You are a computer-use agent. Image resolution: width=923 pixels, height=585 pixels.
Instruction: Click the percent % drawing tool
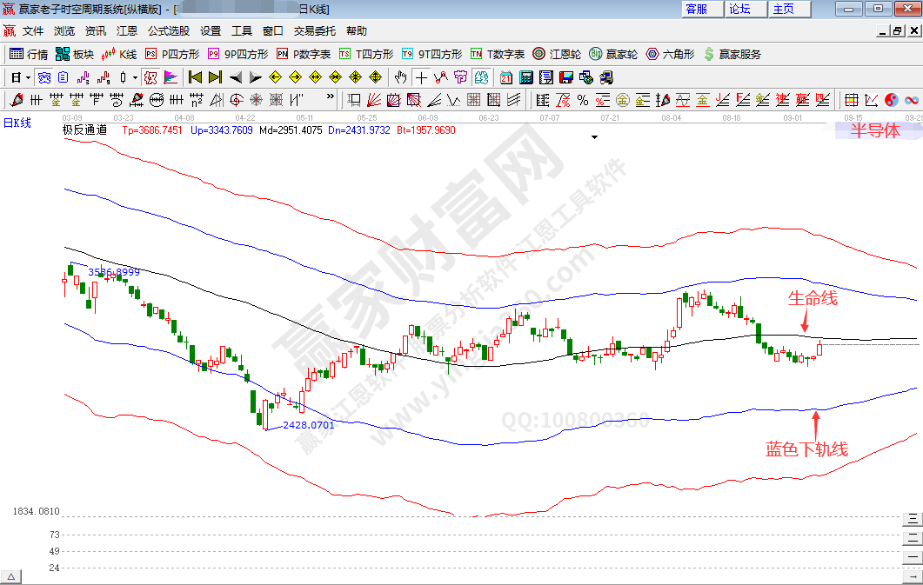(x=581, y=99)
